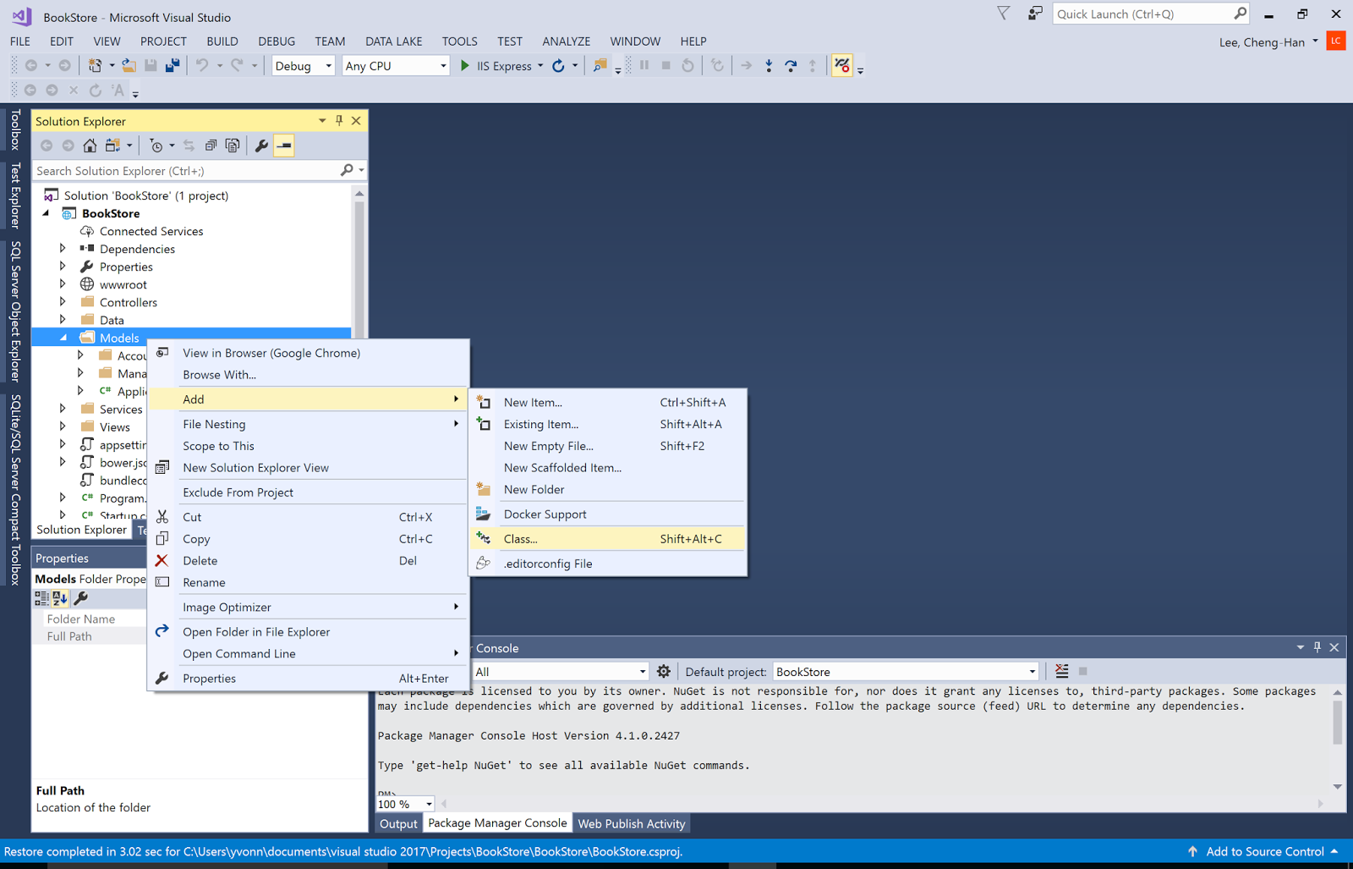Select the BookStore project node
Image resolution: width=1353 pixels, height=869 pixels.
pos(111,213)
